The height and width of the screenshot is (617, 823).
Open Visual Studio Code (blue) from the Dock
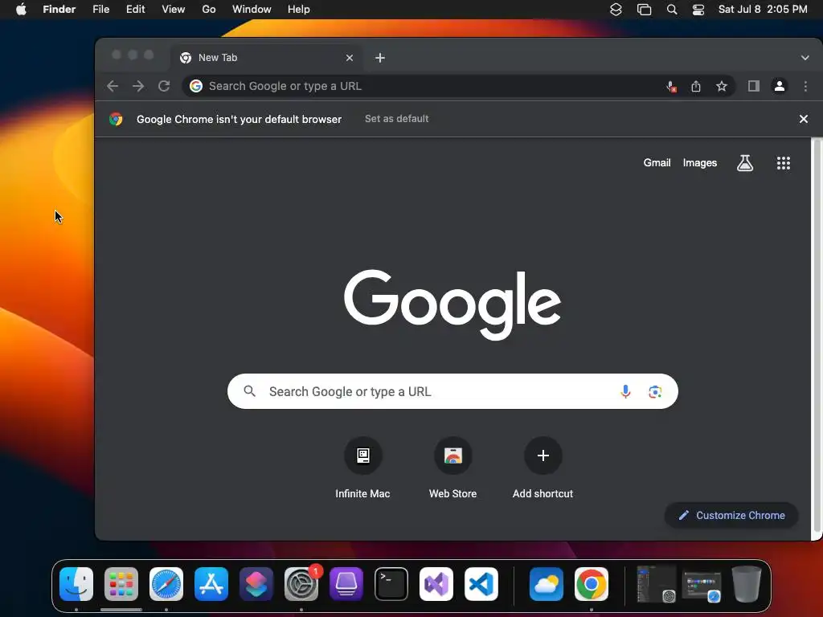coord(481,584)
